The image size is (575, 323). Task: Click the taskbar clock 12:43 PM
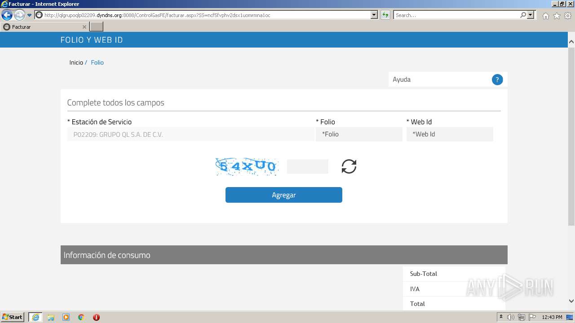552,317
